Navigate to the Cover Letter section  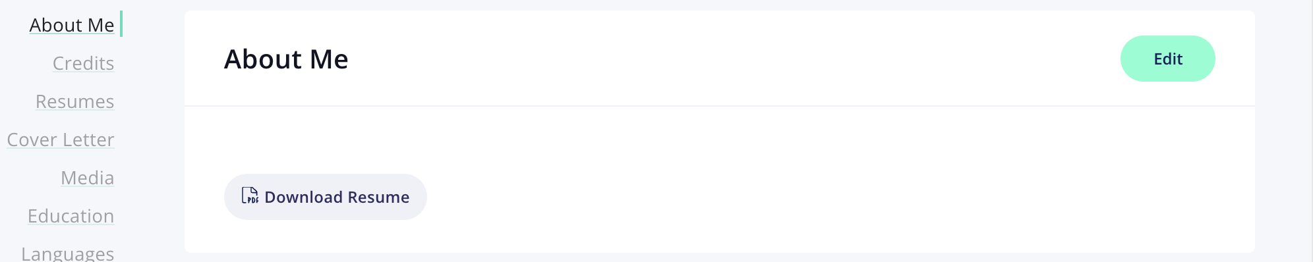point(61,140)
